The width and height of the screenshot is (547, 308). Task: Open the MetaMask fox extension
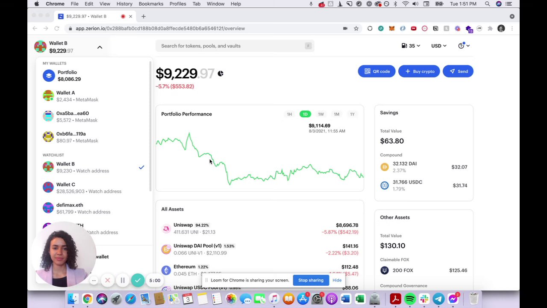tap(391, 28)
